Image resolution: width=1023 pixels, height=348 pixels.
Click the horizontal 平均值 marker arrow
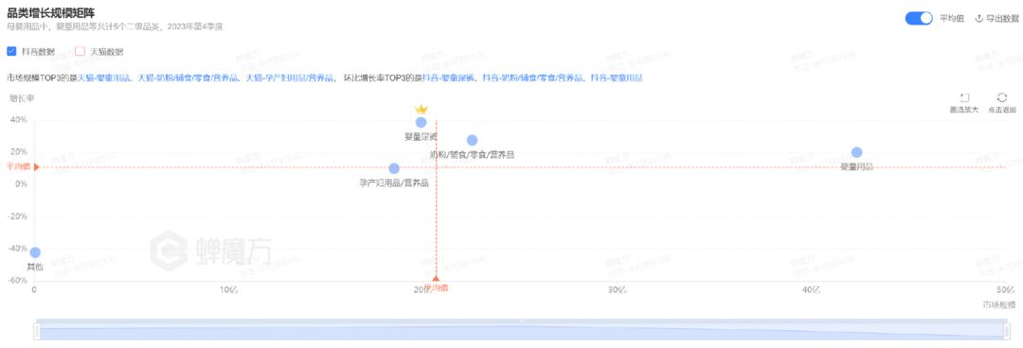[x=37, y=166]
